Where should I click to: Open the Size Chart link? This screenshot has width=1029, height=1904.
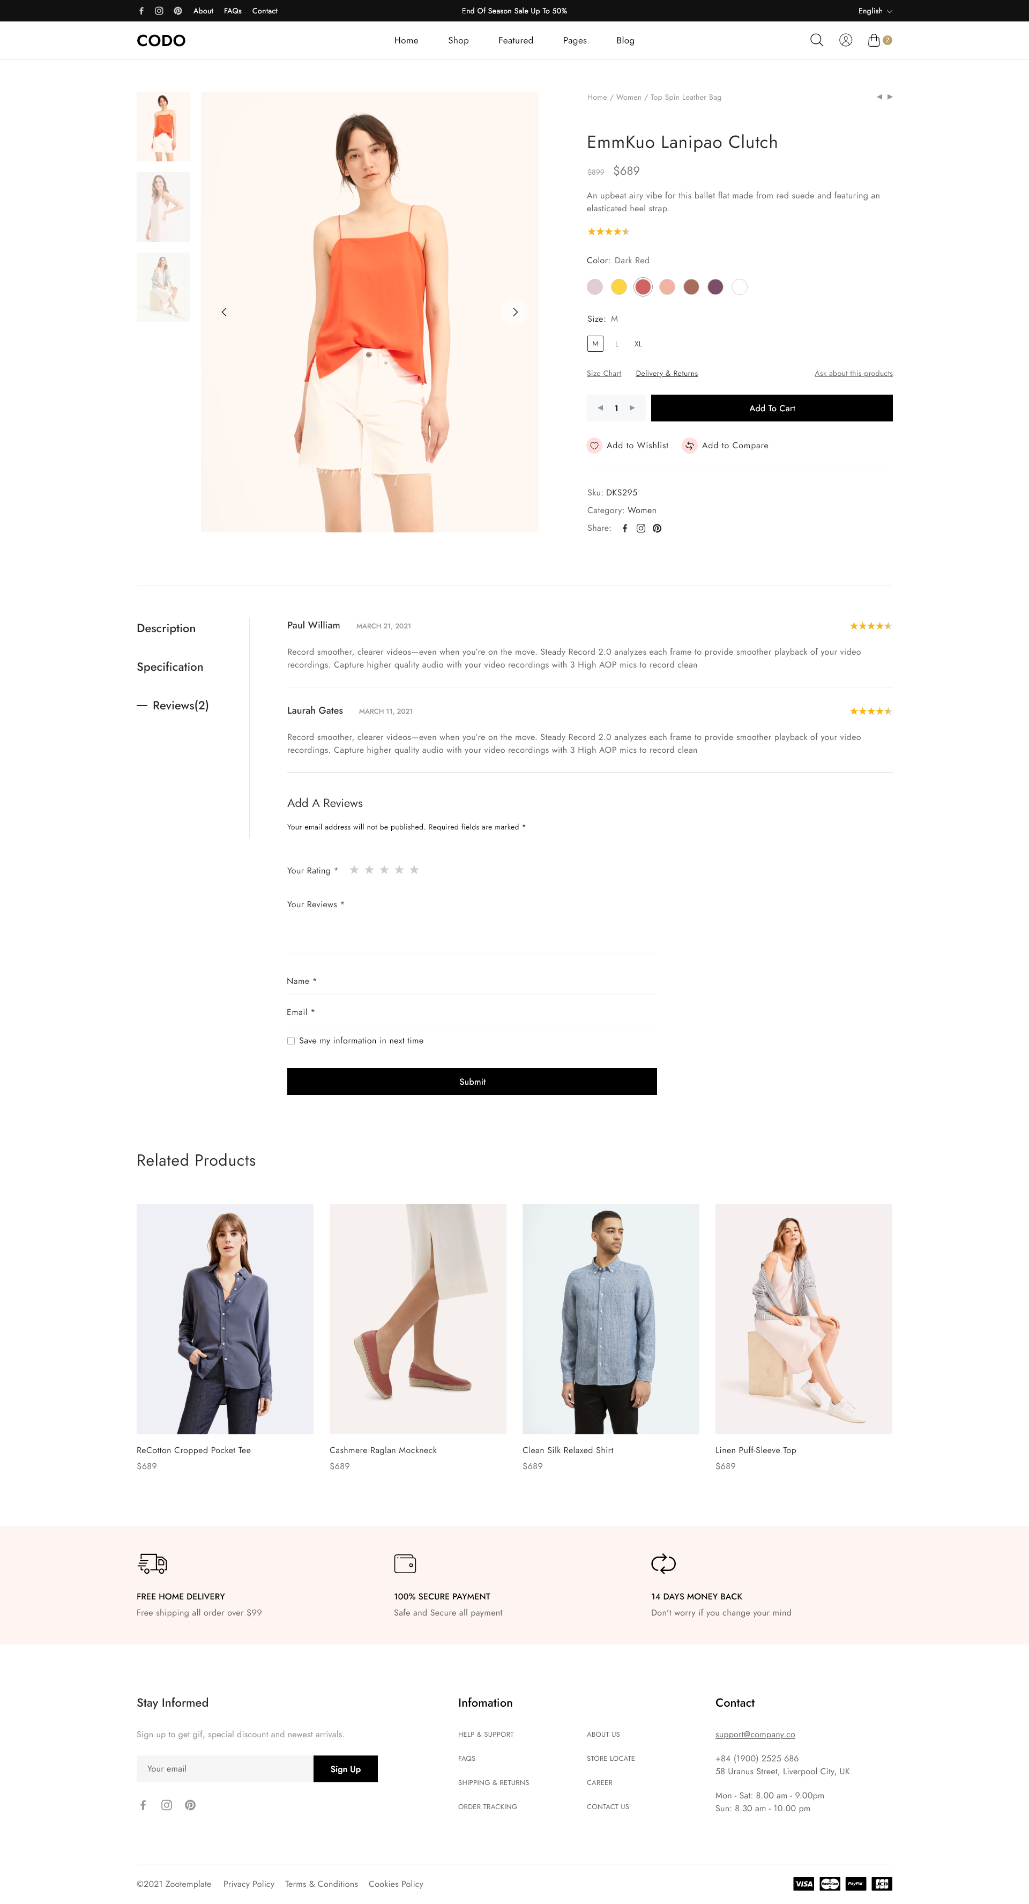tap(603, 373)
